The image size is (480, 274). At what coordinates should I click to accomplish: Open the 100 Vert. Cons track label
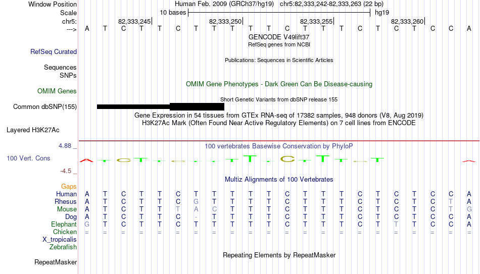[x=28, y=158]
